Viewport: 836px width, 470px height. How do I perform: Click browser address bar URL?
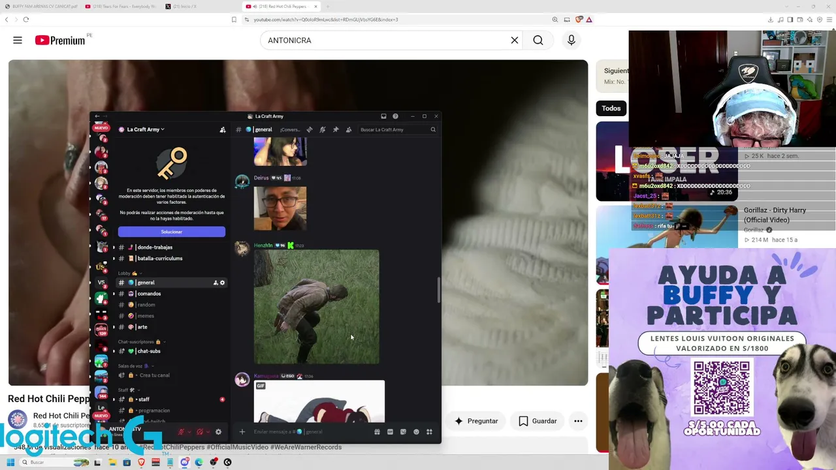[325, 20]
